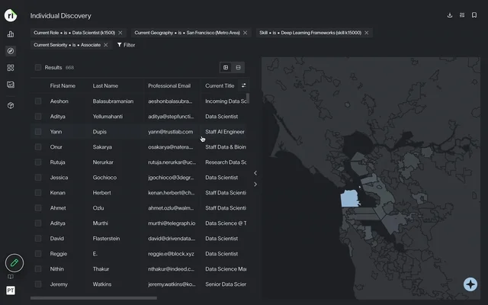
Task: Click the sparkle AI assistant button
Action: tap(470, 284)
